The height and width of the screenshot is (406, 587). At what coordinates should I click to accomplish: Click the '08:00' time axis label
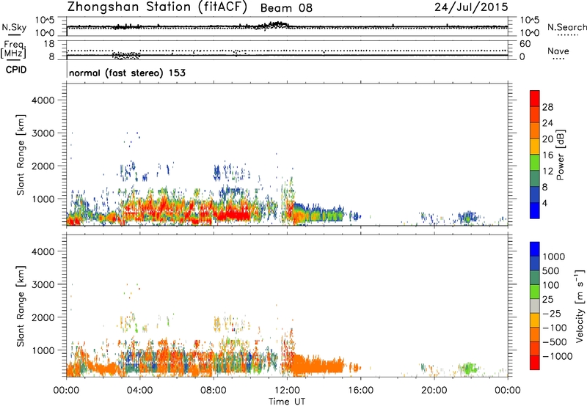[x=214, y=391]
